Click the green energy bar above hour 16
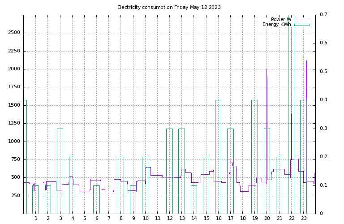This screenshot has height=224, width=344. (218, 157)
